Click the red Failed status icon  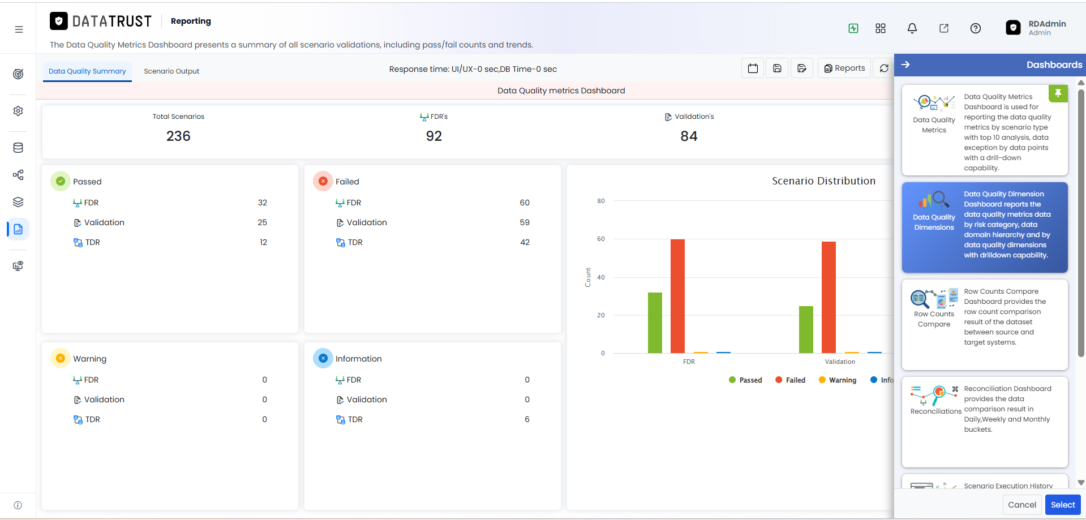pyautogui.click(x=323, y=181)
